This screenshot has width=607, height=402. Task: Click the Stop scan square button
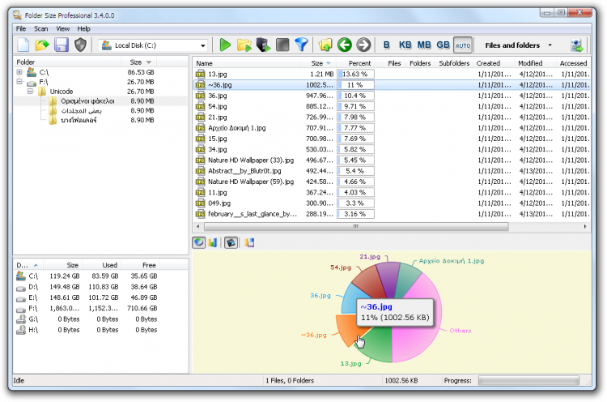coord(282,45)
